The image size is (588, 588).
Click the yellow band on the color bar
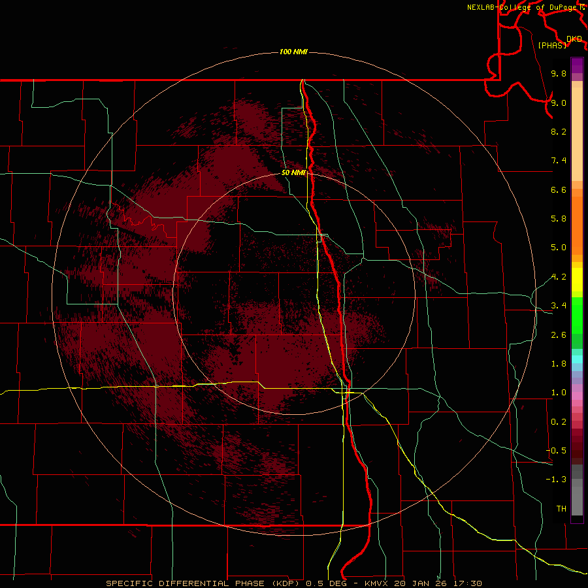577,280
